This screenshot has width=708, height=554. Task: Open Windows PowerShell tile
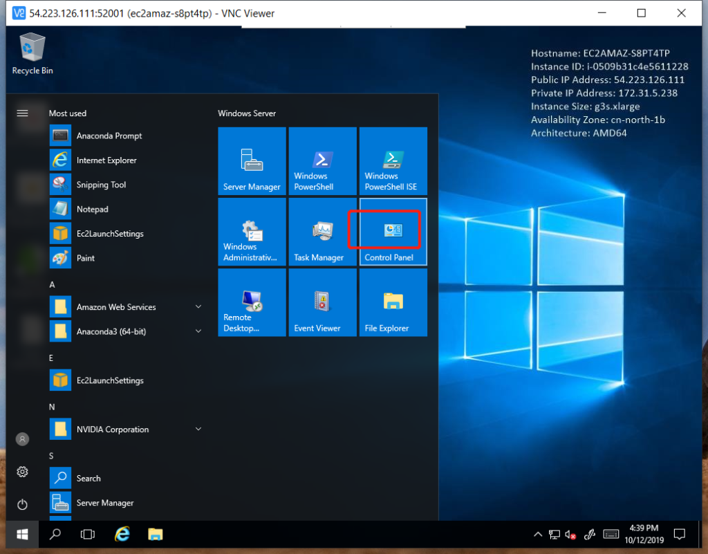(x=322, y=161)
